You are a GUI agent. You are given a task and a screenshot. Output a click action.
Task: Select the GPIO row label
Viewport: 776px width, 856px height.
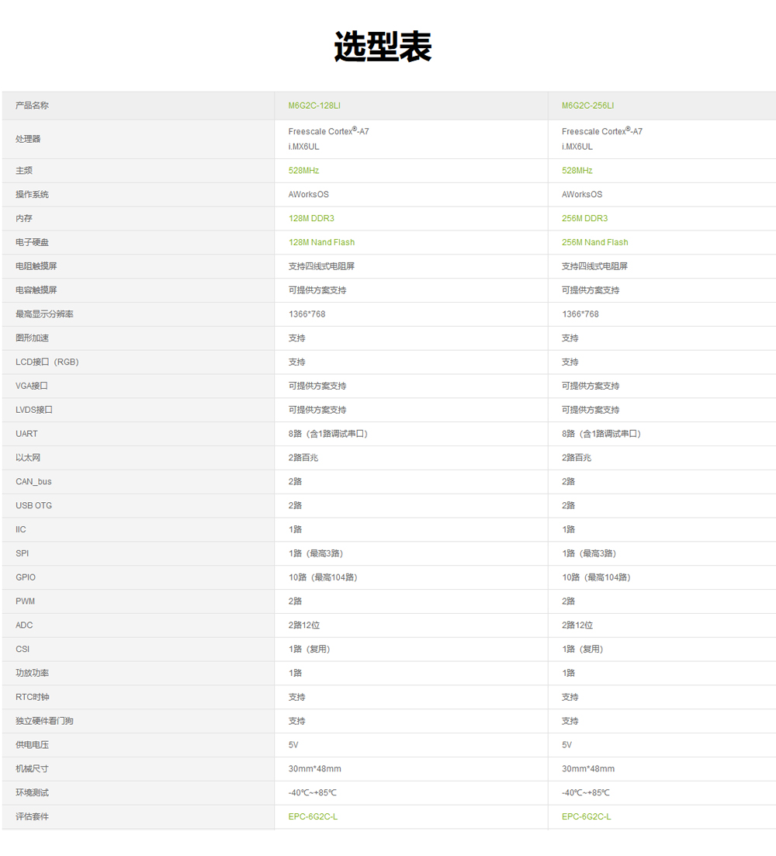25,577
